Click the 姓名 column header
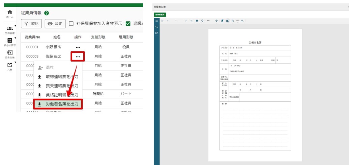This screenshot has width=349, height=165. 57,37
